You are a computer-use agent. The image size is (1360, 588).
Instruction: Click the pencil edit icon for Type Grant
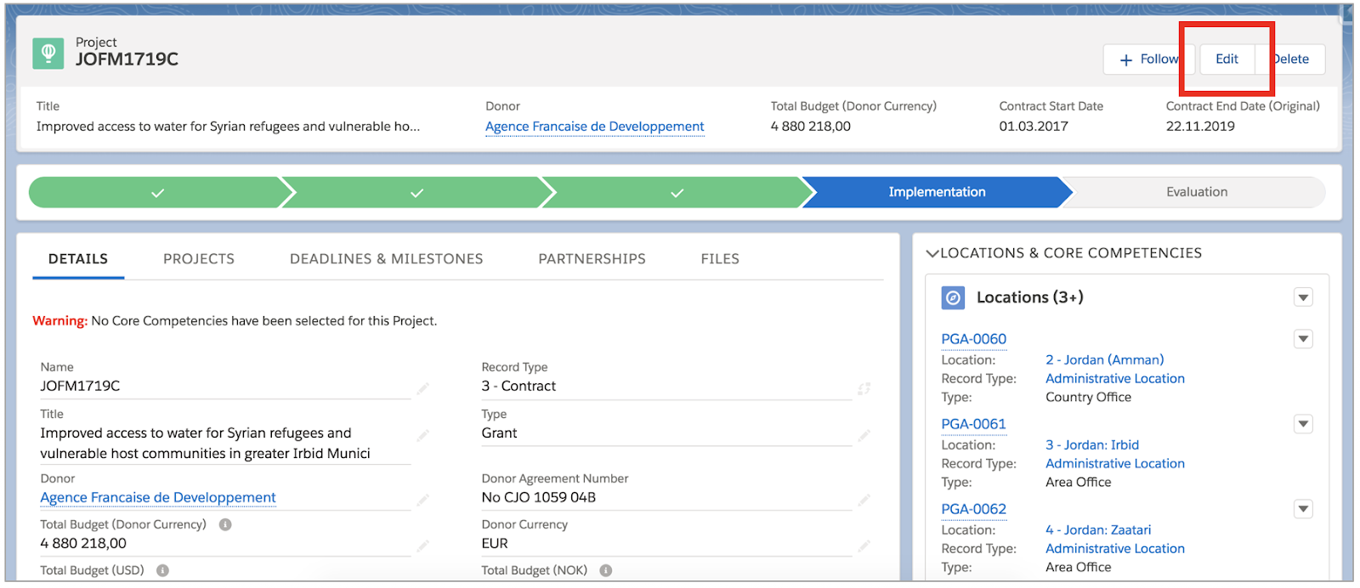[x=864, y=435]
